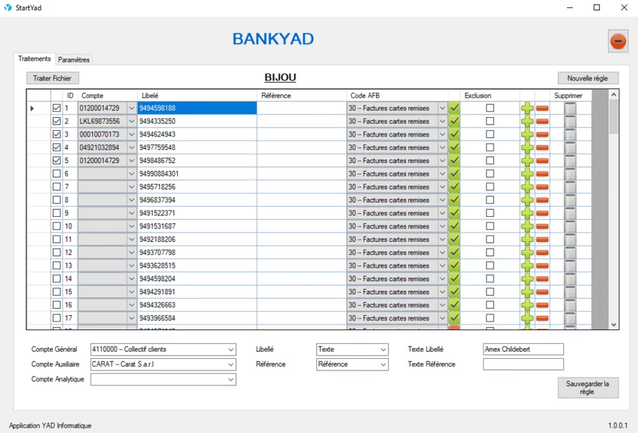Click green plus icon in row 10
This screenshot has width=638, height=433.
(x=527, y=226)
